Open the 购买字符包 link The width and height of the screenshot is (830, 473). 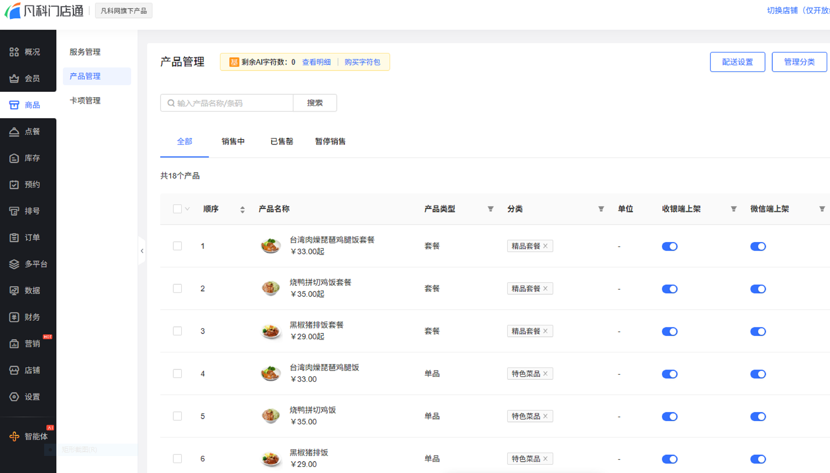pos(362,62)
